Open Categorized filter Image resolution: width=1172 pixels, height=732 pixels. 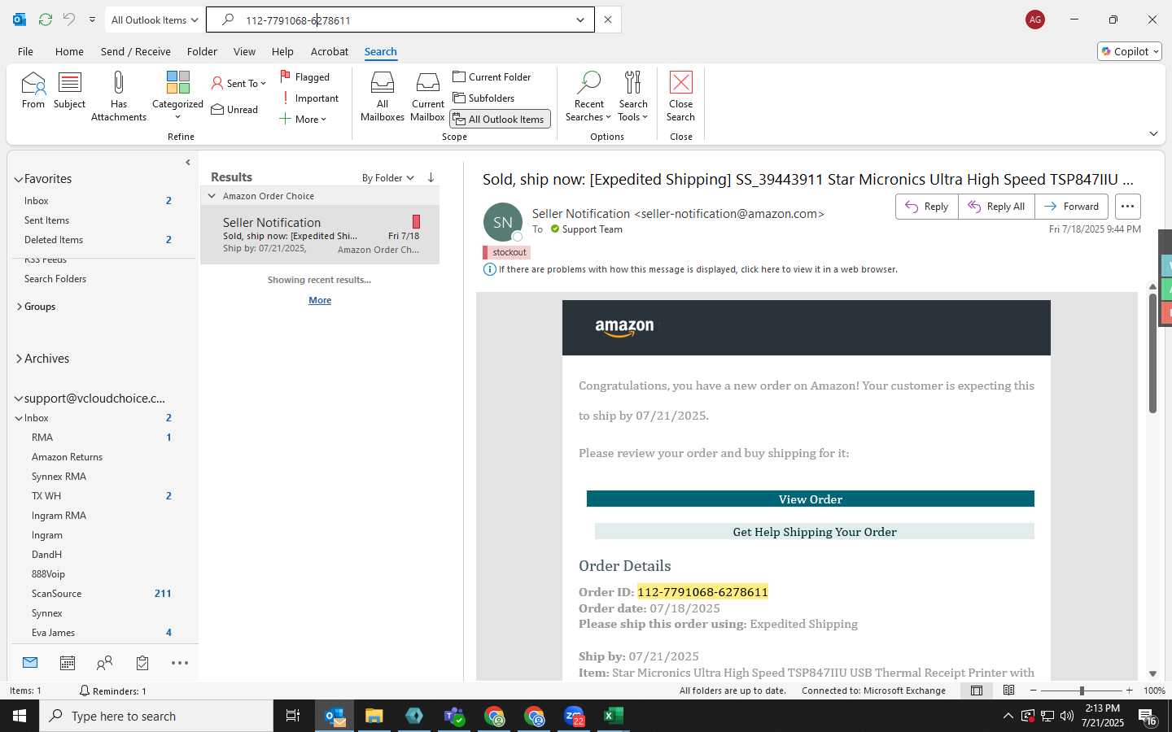[x=177, y=96]
